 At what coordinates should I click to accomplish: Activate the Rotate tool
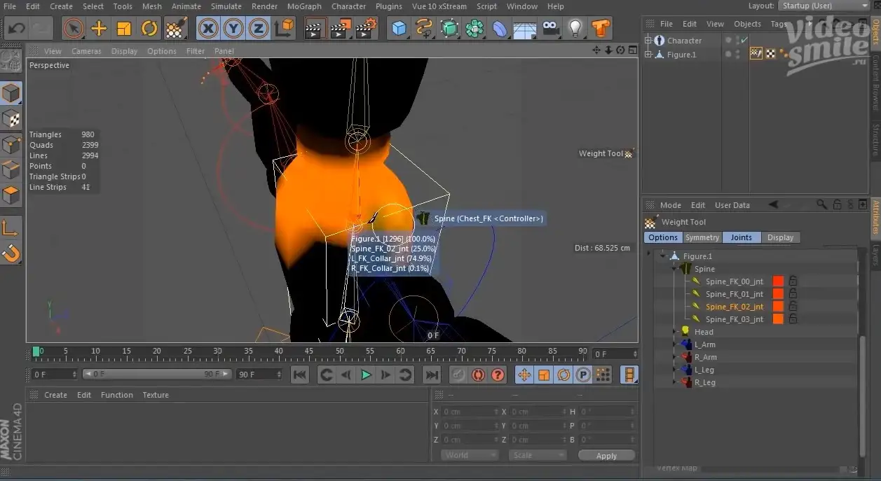tap(149, 28)
